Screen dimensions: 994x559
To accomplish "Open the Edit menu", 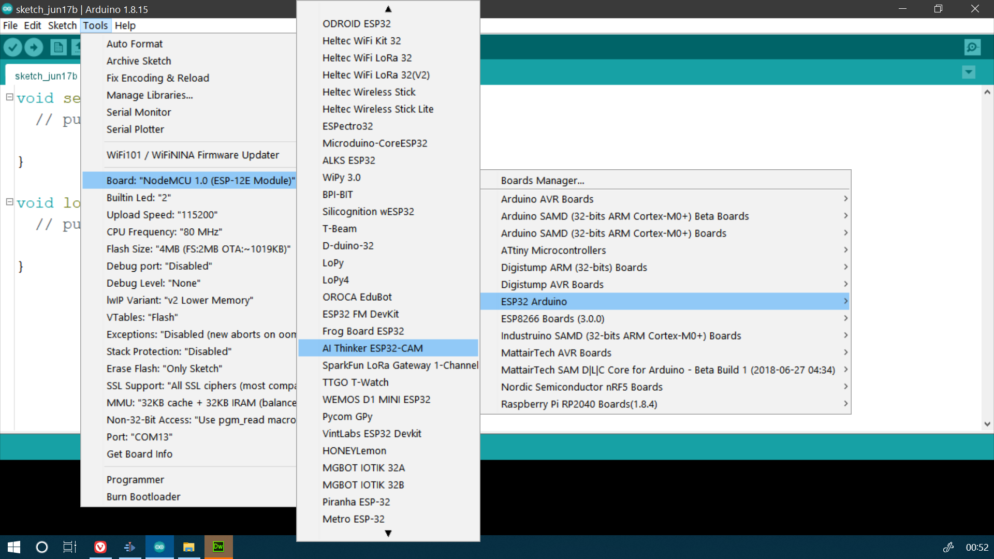I will (x=33, y=25).
